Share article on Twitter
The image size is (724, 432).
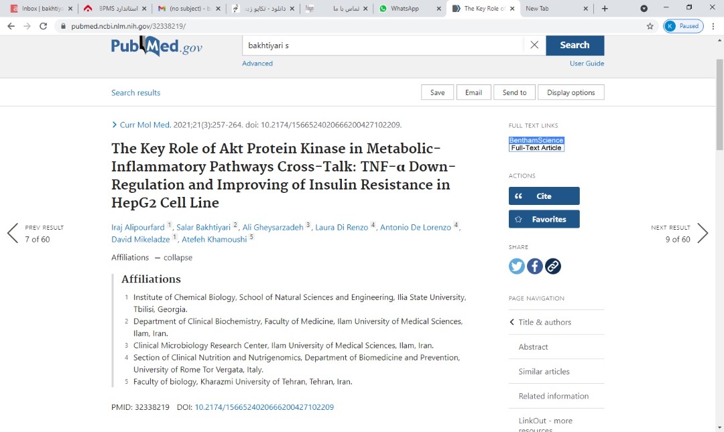coord(517,266)
